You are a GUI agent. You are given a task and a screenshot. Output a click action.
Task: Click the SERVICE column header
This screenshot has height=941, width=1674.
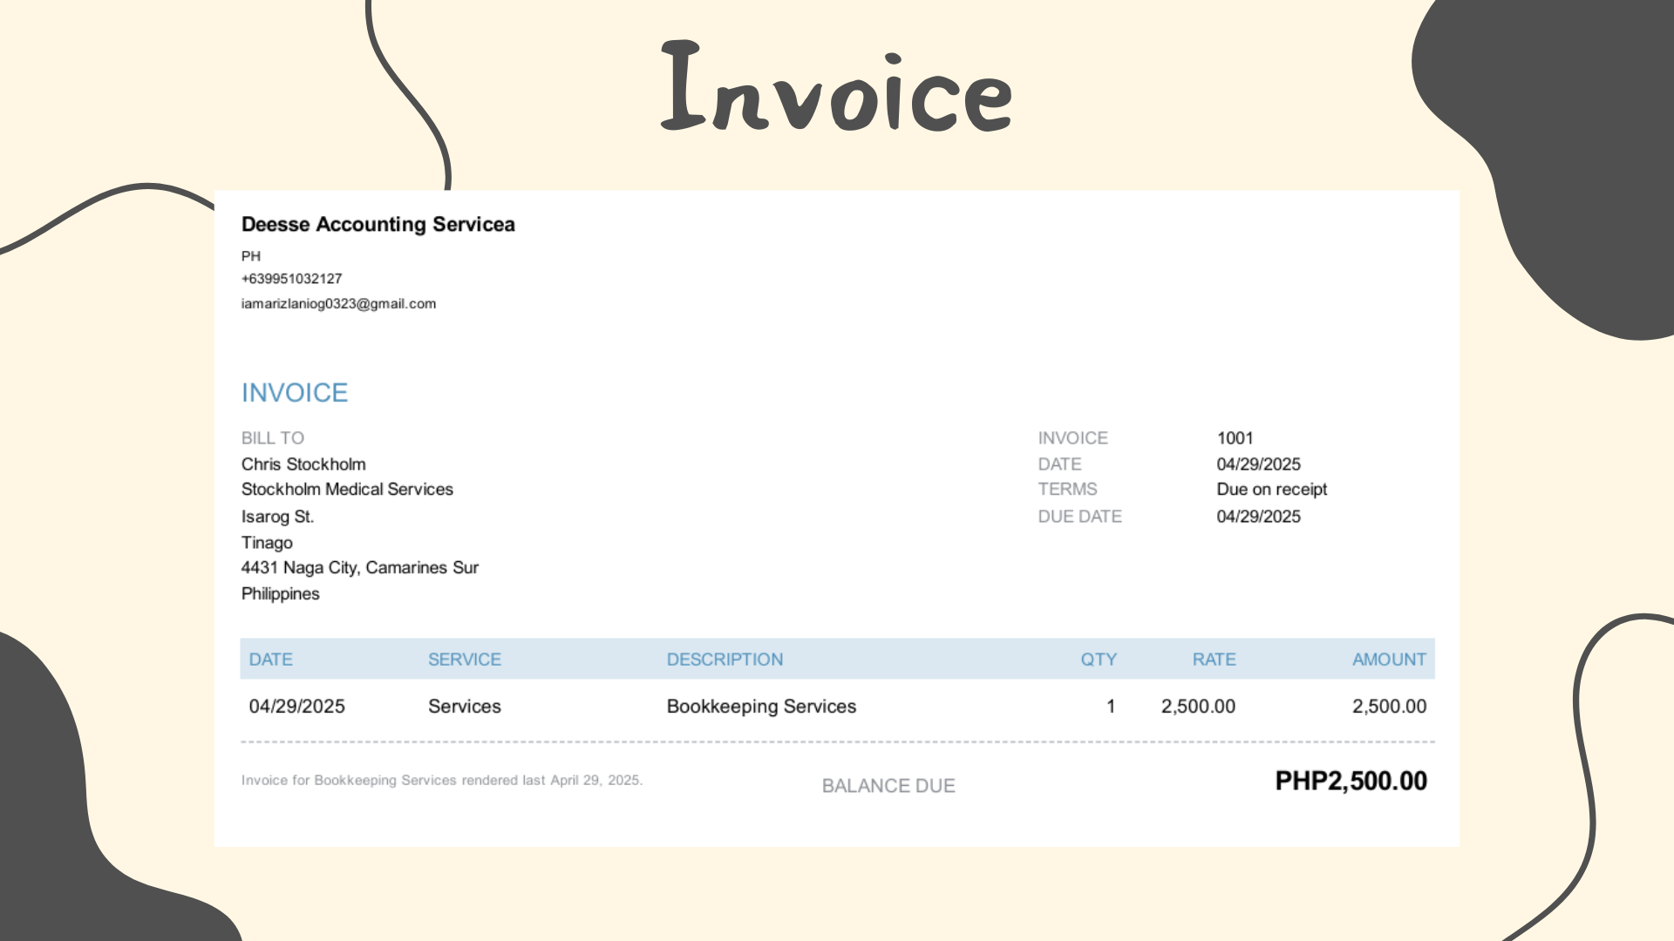464,660
